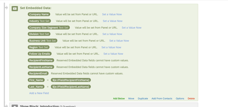Open Options for embedded data block
Viewport: 228px width, 107px height.
tap(180, 99)
